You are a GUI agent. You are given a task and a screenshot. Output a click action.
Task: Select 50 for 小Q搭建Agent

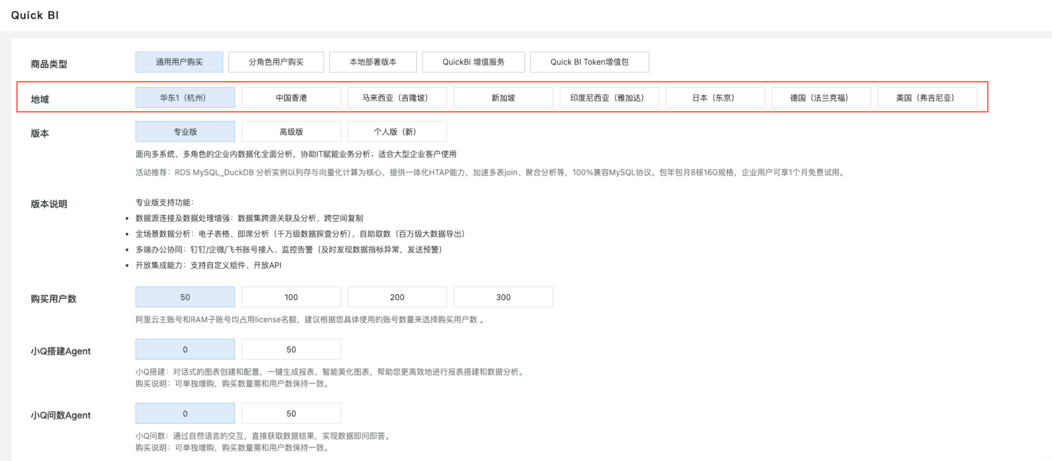[x=291, y=350]
